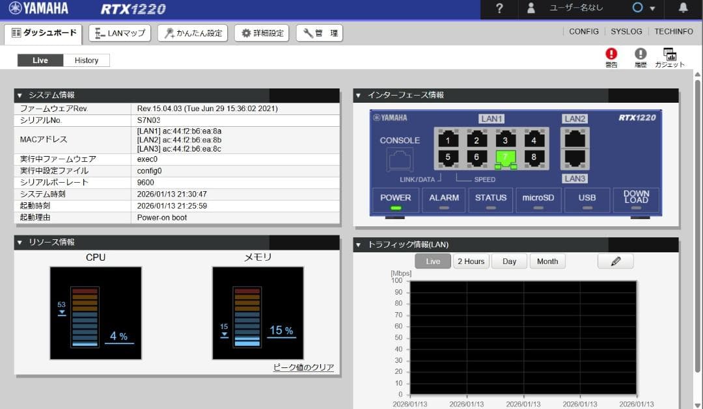Switch the dashboard to History view
Screen dimensions: 703x409
87,60
